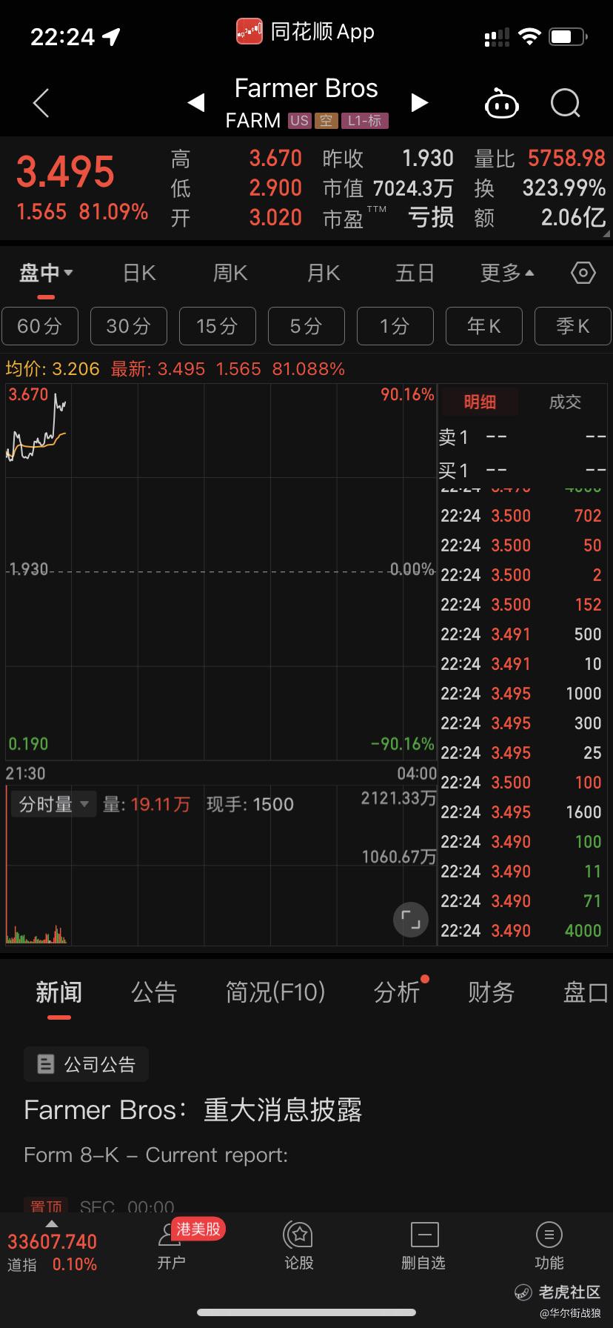Image resolution: width=613 pixels, height=1328 pixels.
Task: Expand the chart to fullscreen
Action: [x=410, y=920]
